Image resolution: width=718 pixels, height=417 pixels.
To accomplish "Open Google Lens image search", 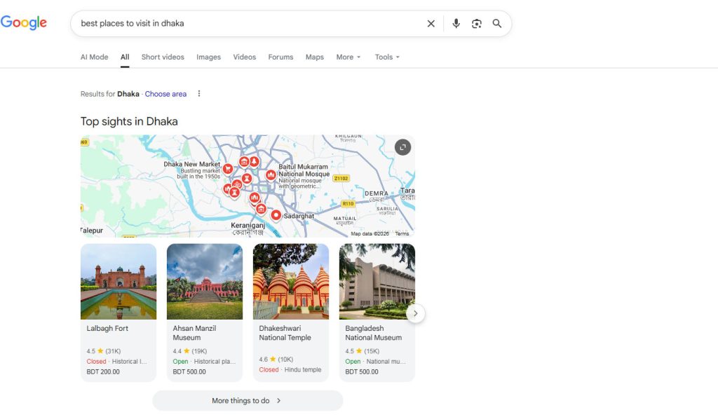I will (477, 24).
